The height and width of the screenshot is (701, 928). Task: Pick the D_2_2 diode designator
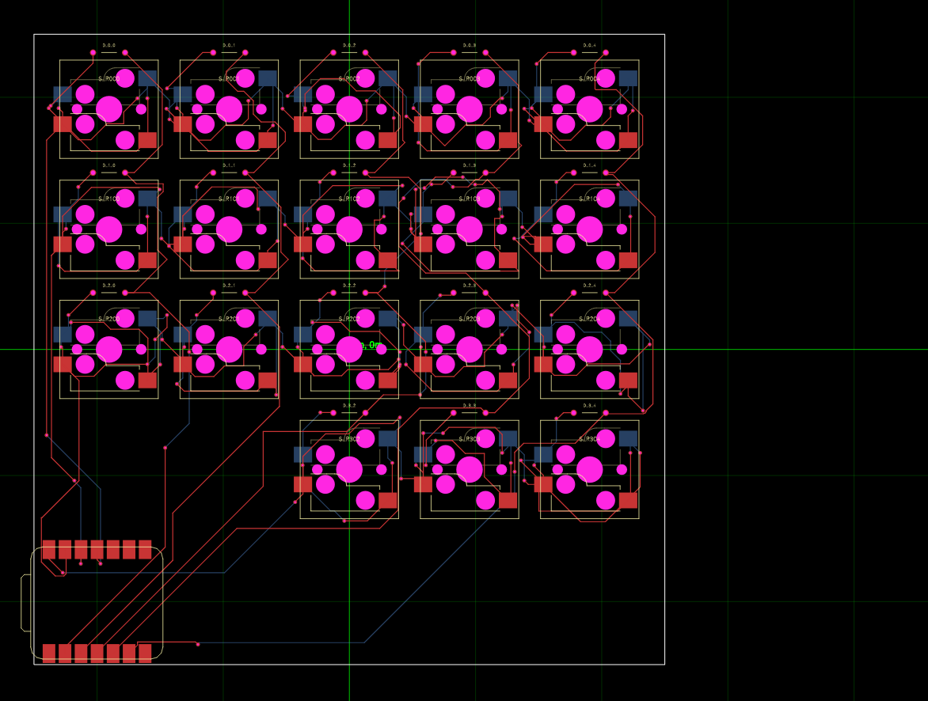(349, 285)
